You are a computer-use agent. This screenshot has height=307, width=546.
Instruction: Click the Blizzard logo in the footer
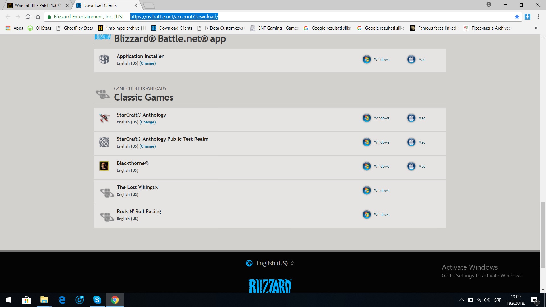[270, 286]
